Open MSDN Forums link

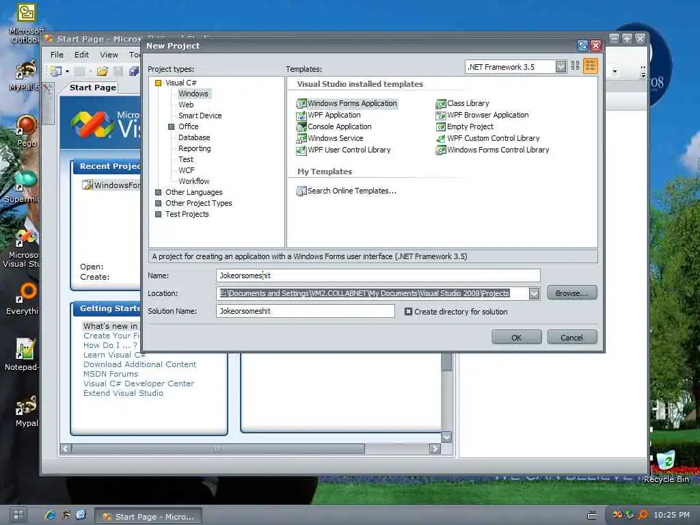click(x=111, y=374)
